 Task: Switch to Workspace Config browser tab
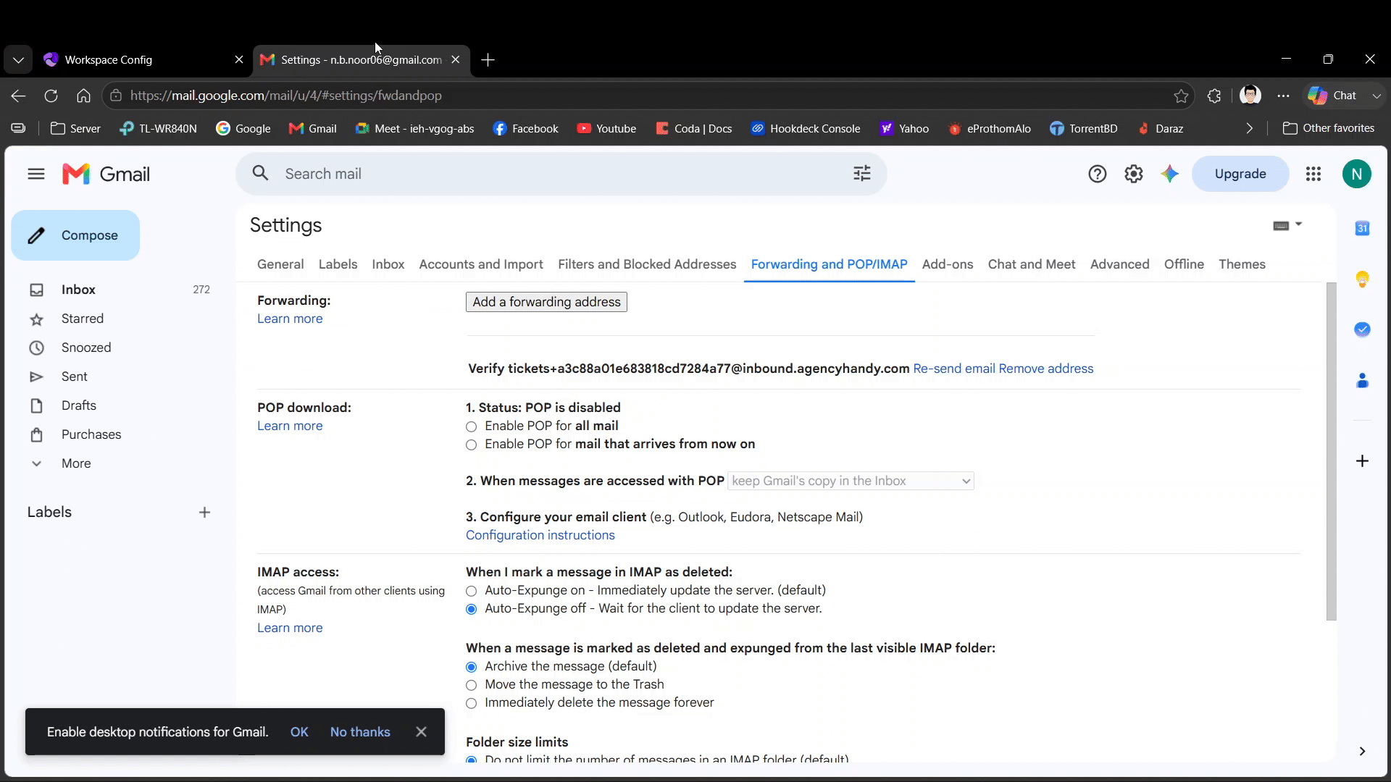point(144,60)
